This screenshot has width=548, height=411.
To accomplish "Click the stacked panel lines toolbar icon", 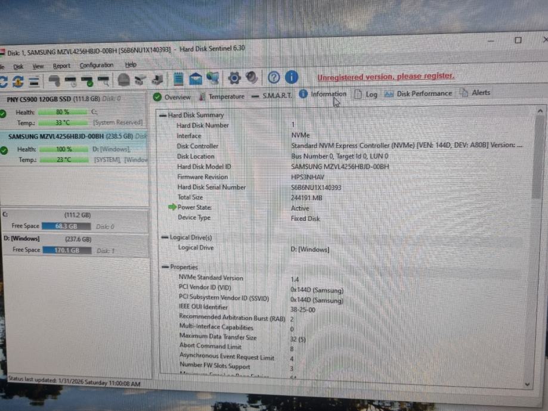I will 34,82.
